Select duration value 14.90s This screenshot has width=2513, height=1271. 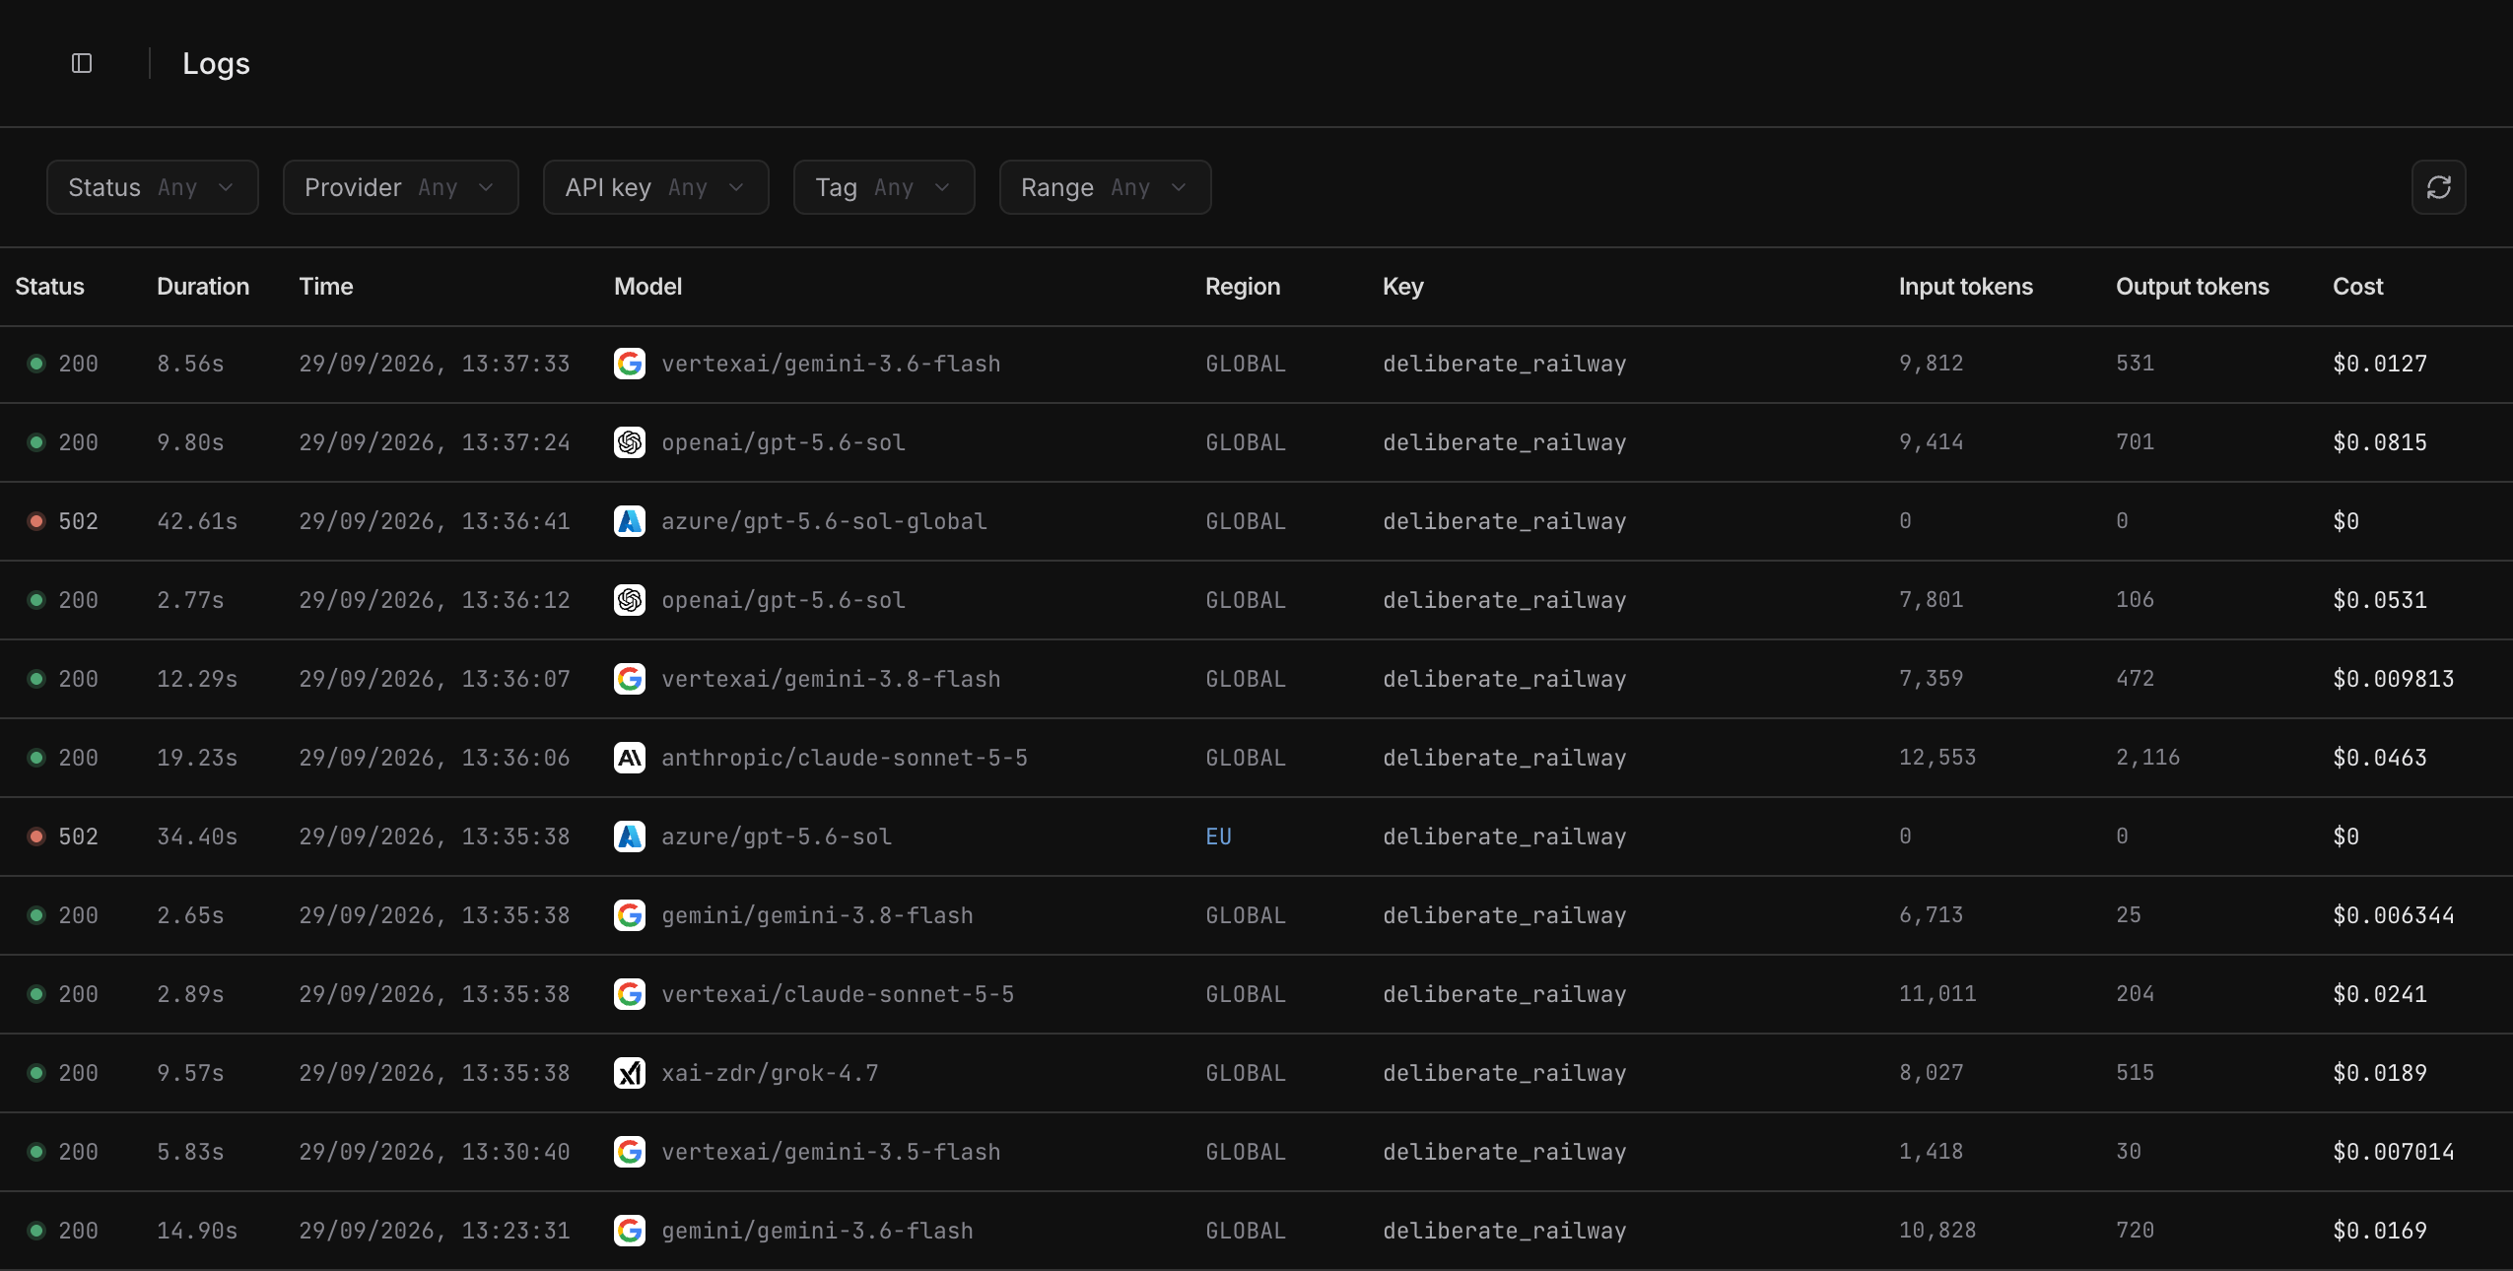197,1231
